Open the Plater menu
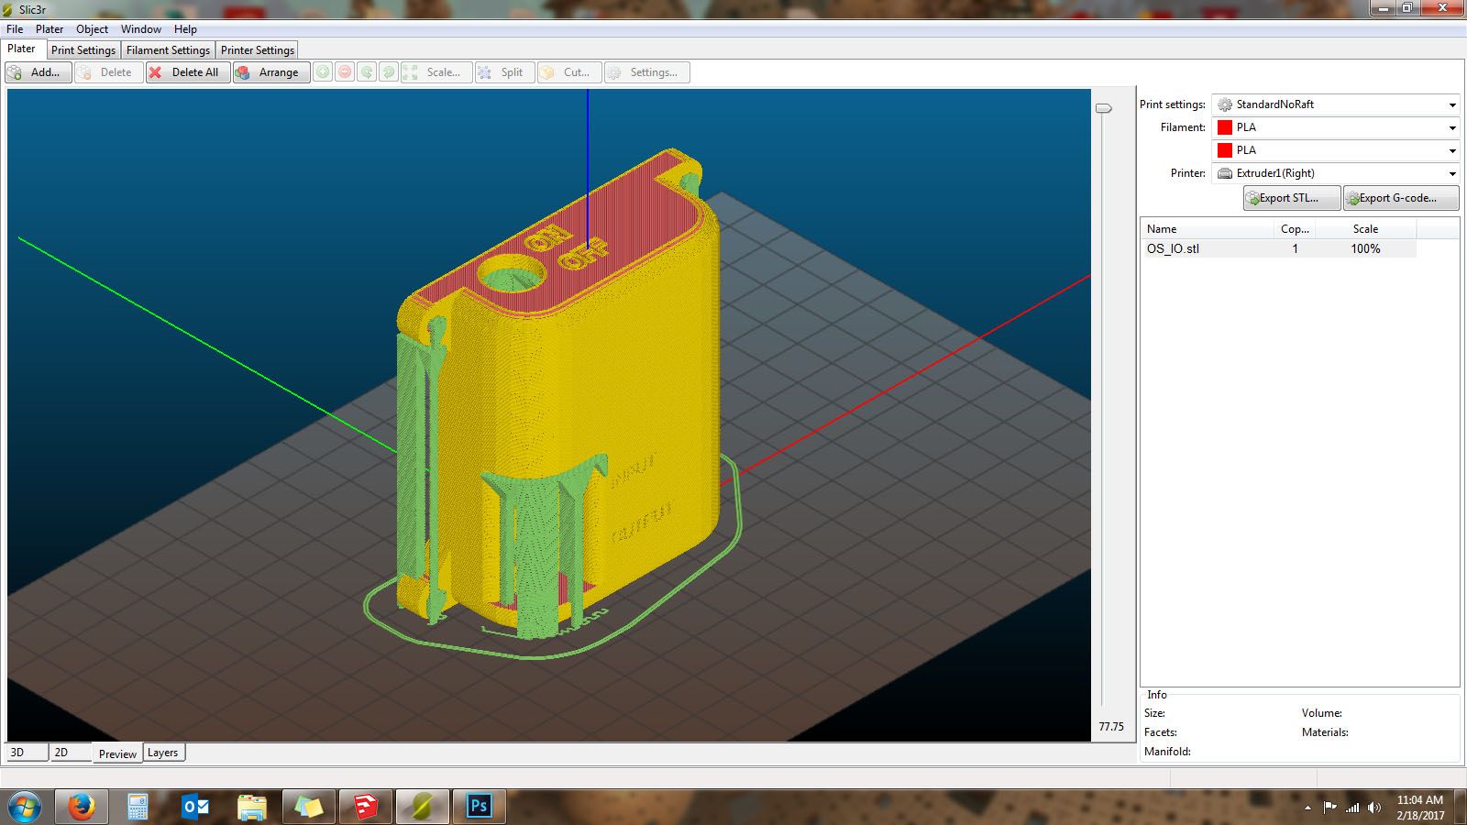This screenshot has height=825, width=1467. (x=49, y=28)
